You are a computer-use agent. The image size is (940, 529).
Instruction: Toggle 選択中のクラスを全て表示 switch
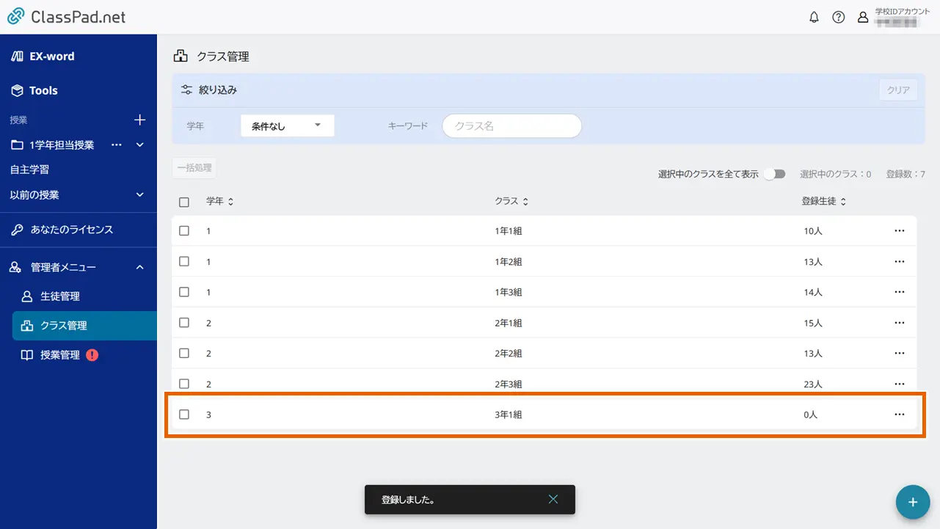(774, 174)
